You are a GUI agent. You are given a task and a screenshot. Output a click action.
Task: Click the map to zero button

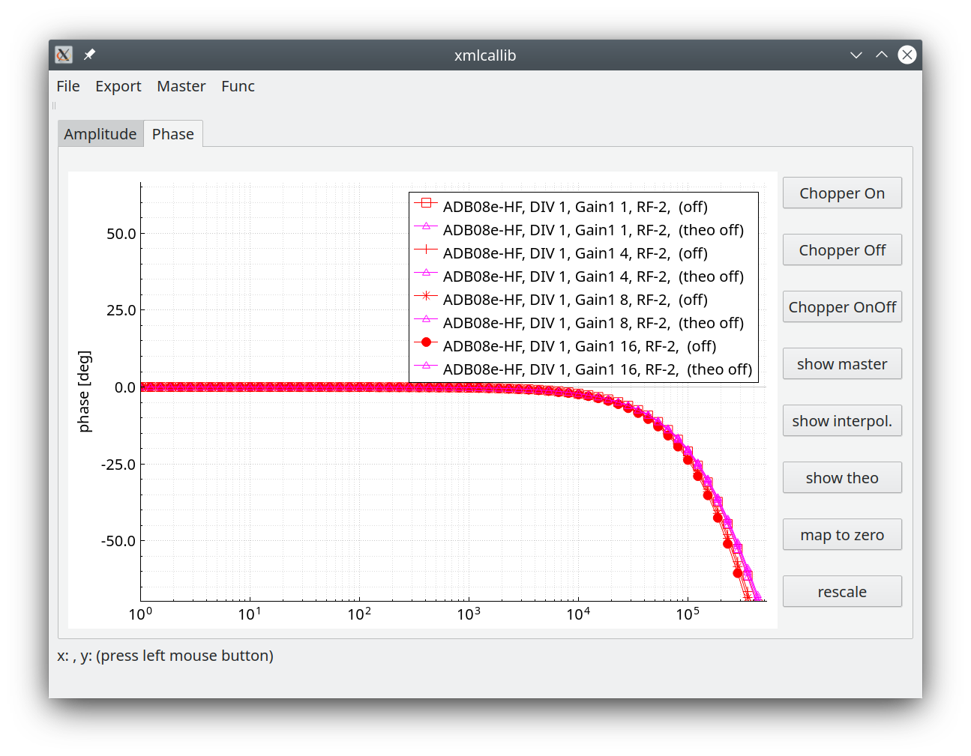tap(842, 535)
